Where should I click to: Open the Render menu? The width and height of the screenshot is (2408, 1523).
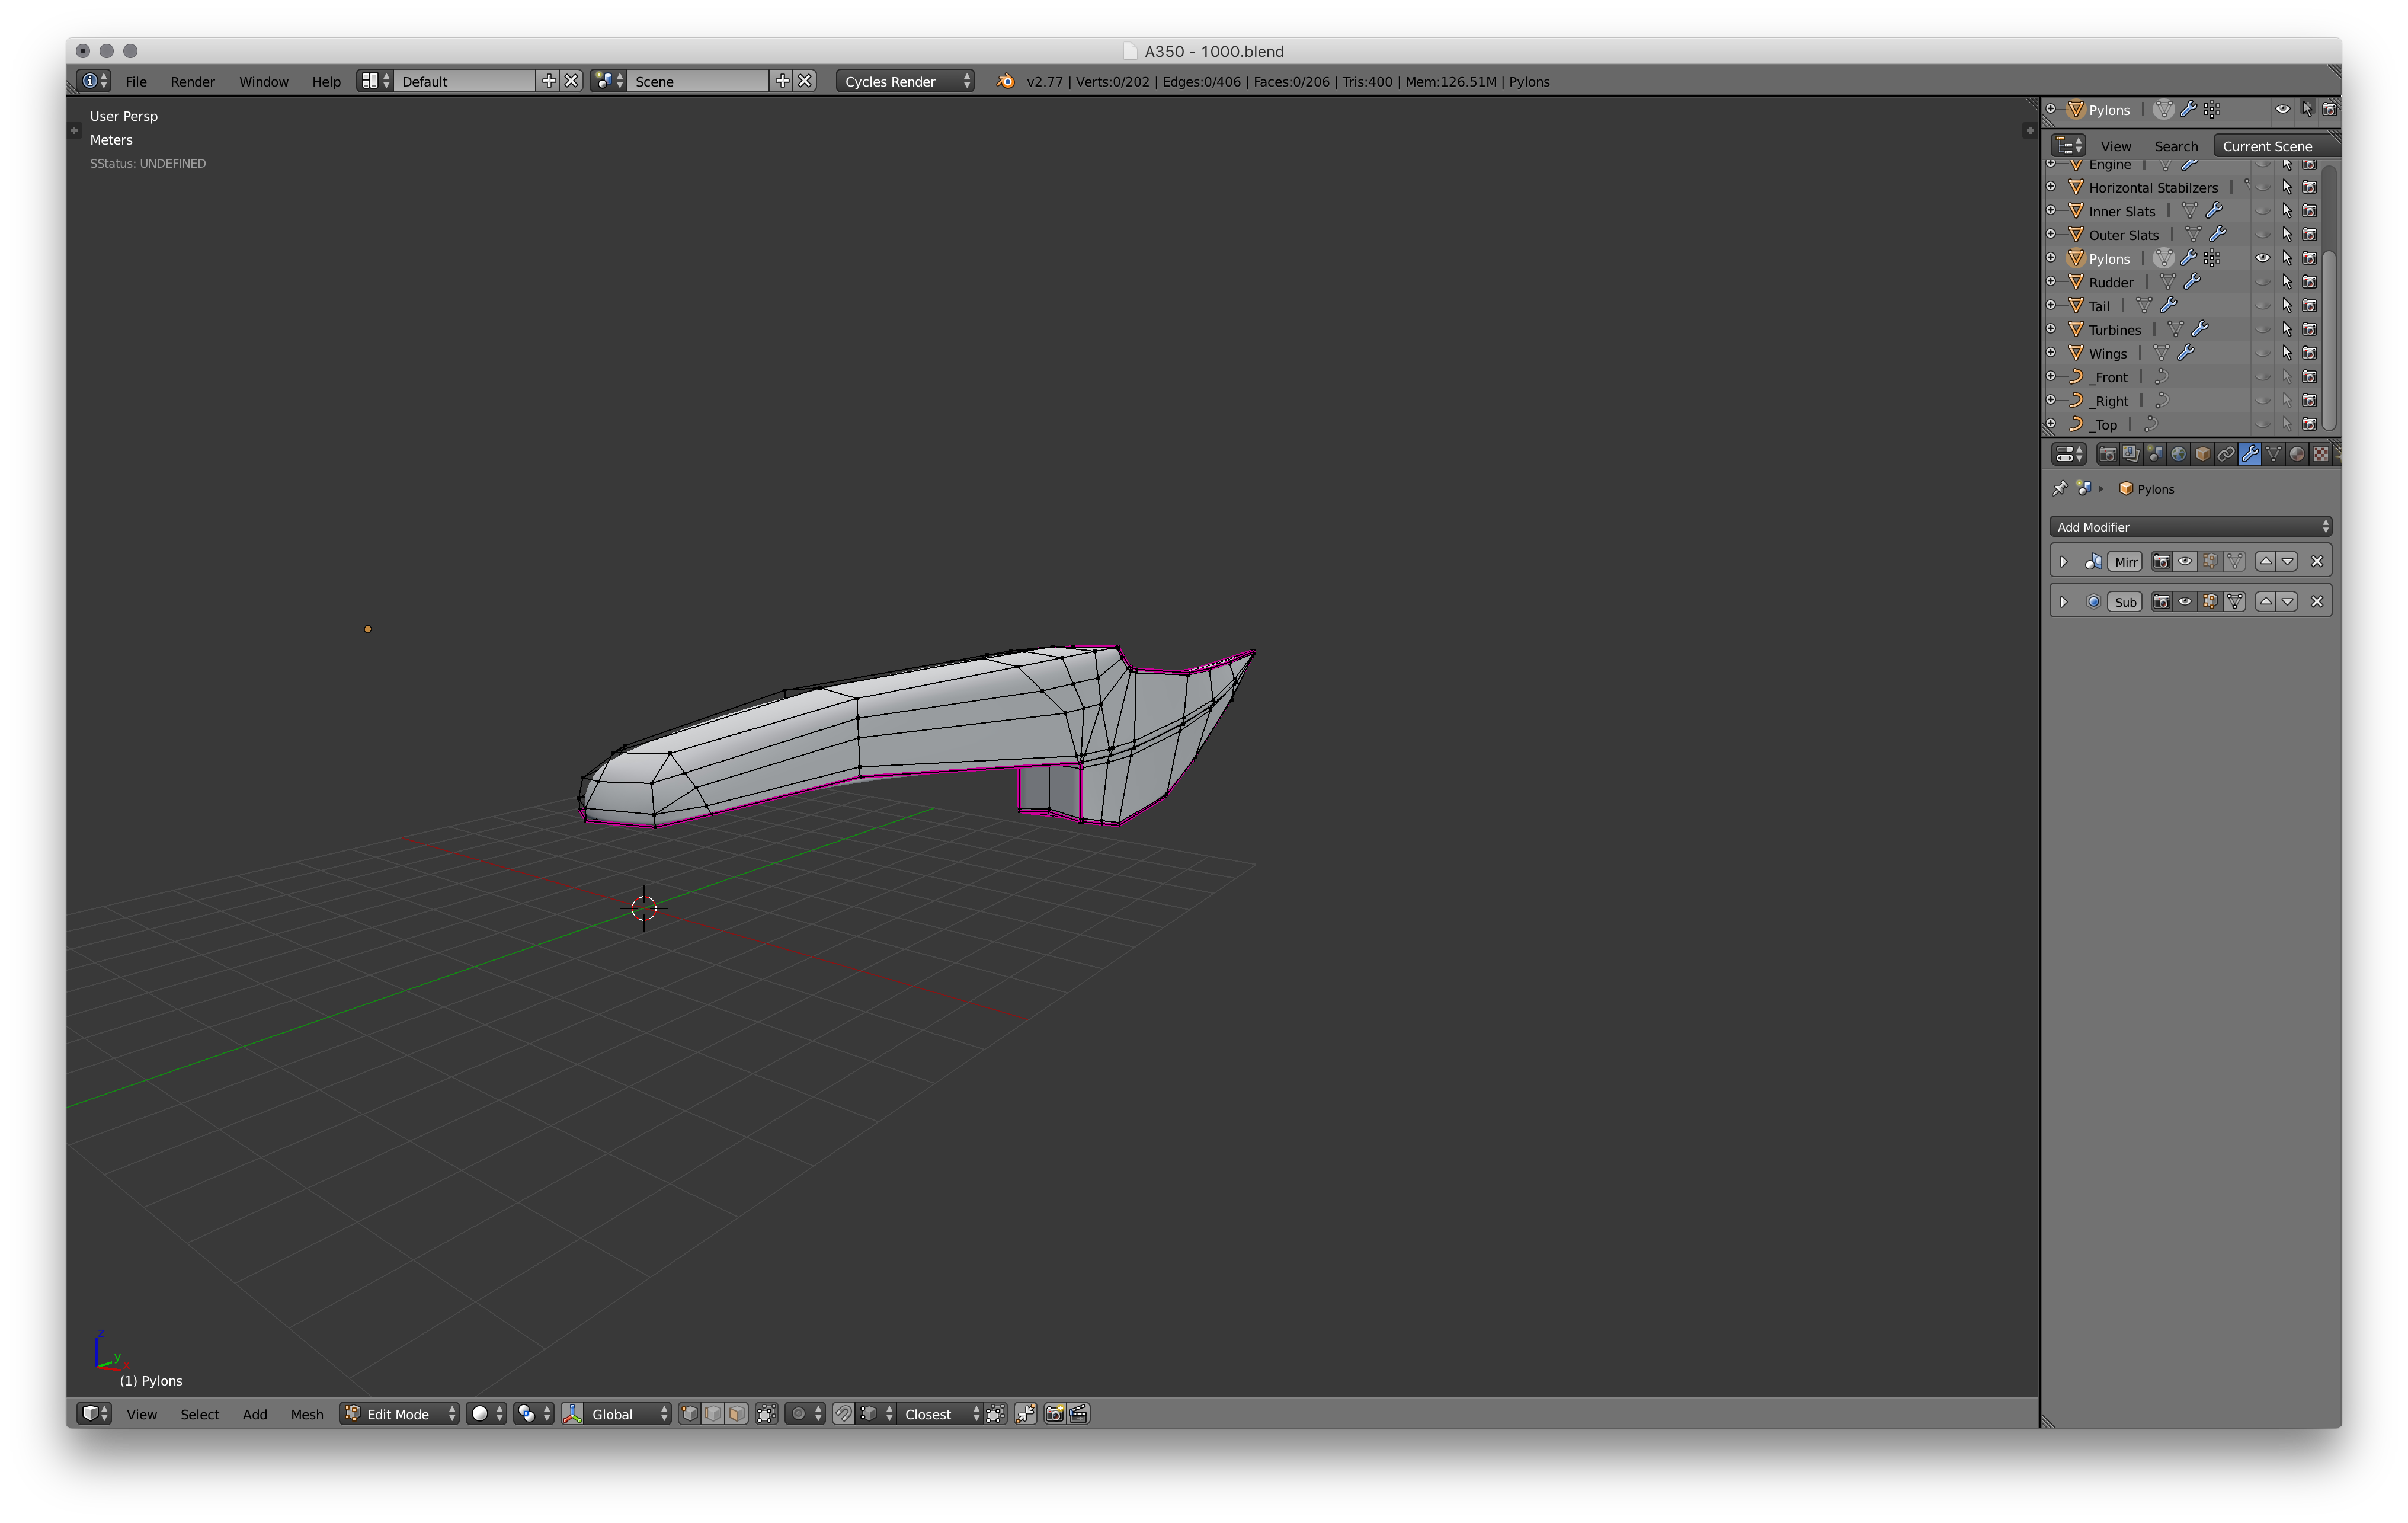tap(192, 81)
